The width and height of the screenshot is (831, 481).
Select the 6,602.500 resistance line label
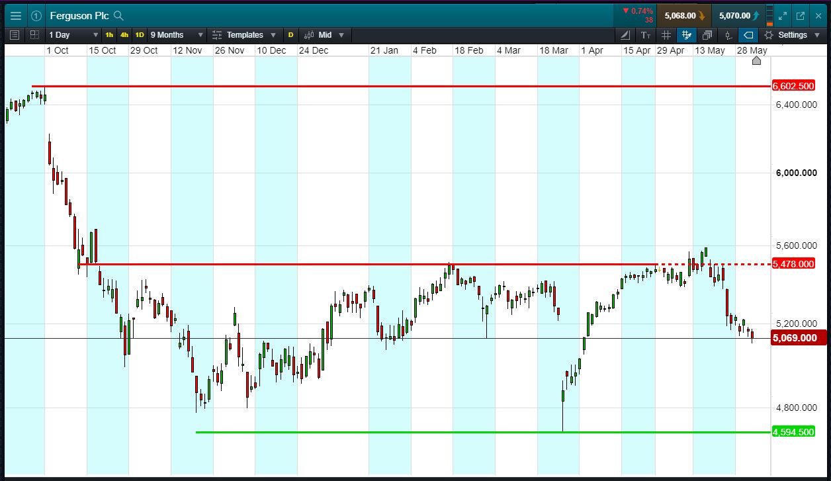(x=793, y=86)
